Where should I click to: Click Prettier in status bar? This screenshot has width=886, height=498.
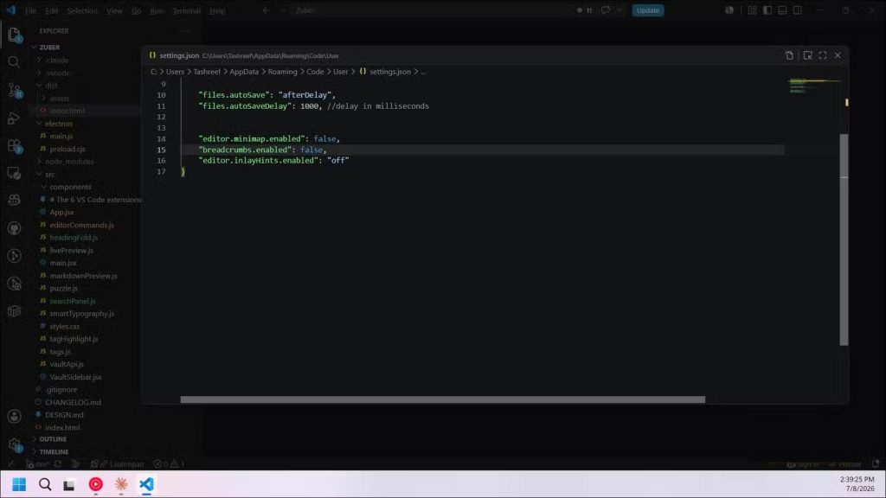click(845, 464)
